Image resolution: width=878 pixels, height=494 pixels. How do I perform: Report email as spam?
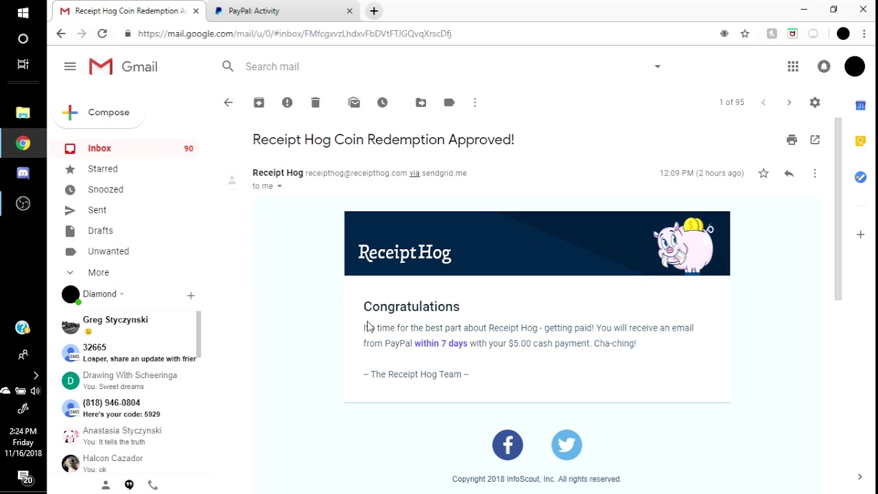287,102
